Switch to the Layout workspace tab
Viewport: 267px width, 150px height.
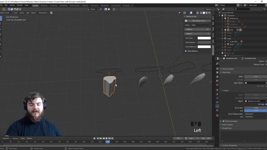[x=35, y=5]
